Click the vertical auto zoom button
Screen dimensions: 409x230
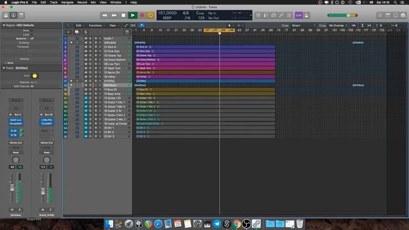tap(362, 26)
